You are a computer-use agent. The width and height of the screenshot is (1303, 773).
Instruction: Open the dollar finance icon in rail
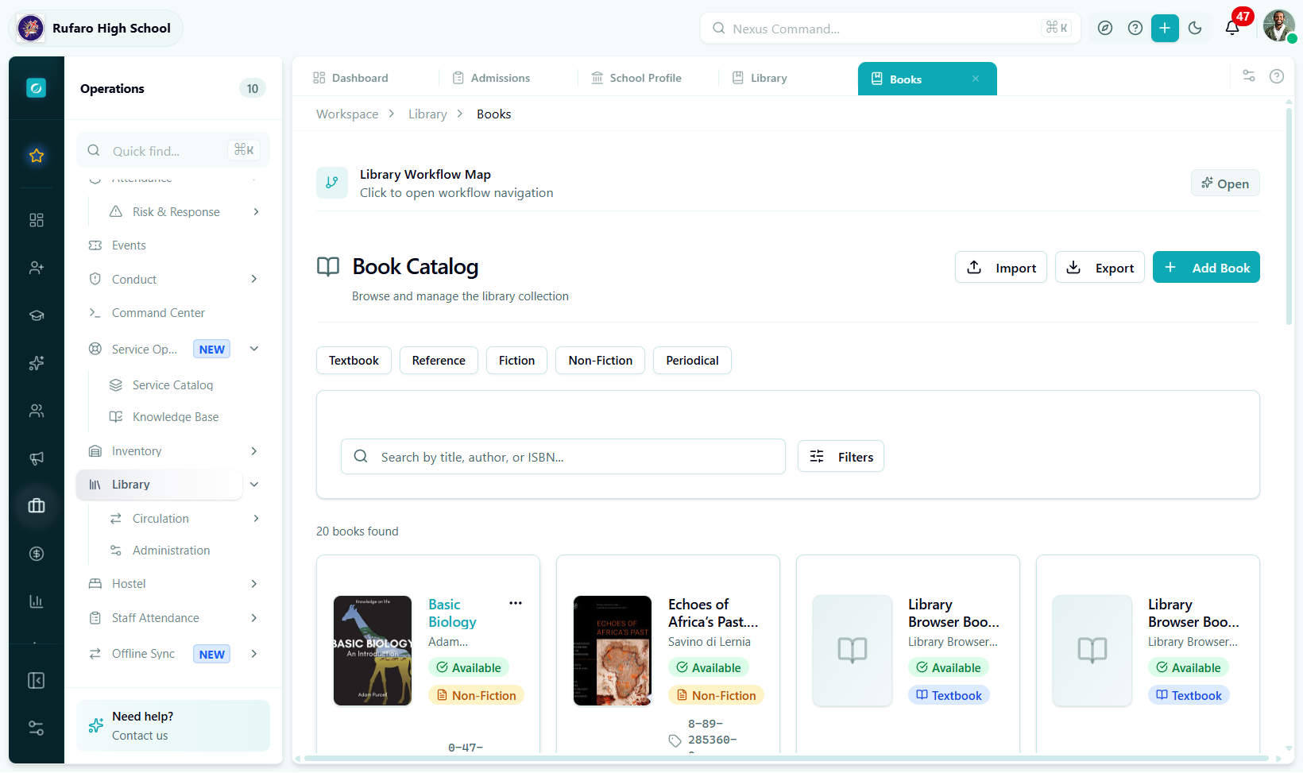(37, 554)
